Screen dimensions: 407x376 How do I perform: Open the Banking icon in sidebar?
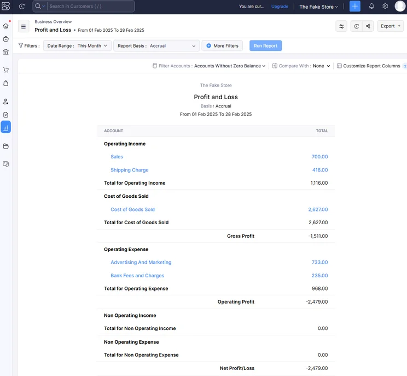(x=5, y=52)
